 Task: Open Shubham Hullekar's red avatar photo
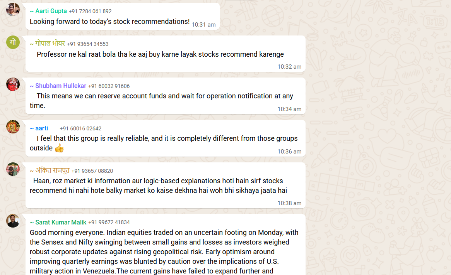tap(13, 84)
